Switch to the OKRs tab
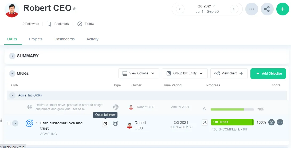The height and width of the screenshot is (148, 291). click(12, 39)
